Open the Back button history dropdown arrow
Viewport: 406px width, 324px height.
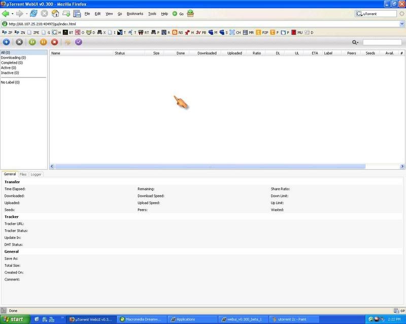coord(12,14)
